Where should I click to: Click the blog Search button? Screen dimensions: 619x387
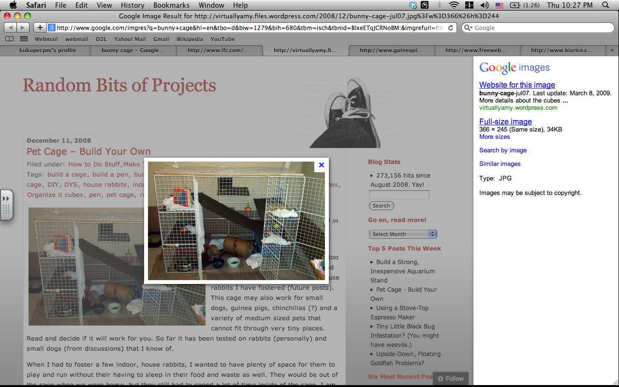click(x=381, y=206)
